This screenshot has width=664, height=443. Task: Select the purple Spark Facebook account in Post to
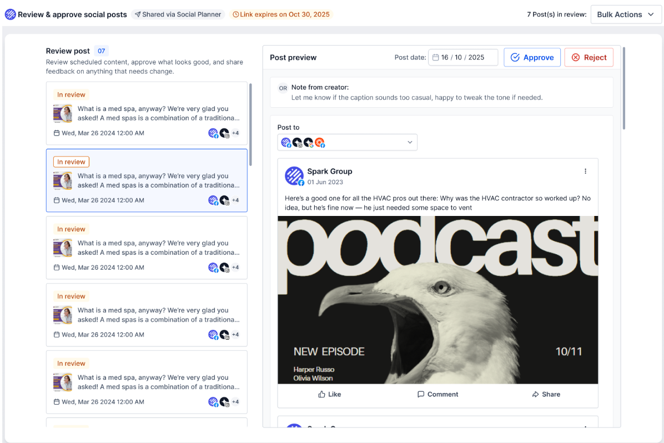coord(286,142)
